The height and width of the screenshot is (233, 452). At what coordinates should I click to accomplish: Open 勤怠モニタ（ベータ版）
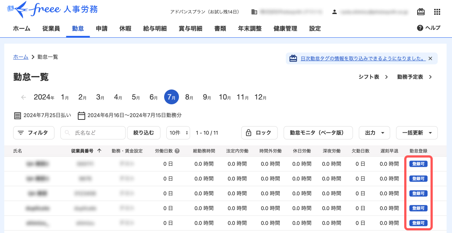[318, 133]
